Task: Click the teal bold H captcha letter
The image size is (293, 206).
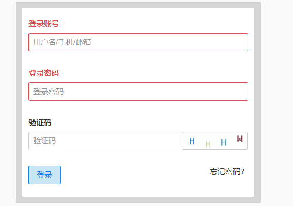Action: coord(224,142)
